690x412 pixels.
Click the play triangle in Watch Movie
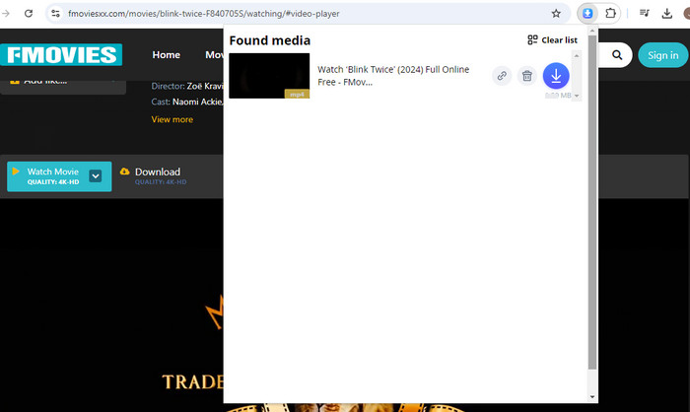16,172
